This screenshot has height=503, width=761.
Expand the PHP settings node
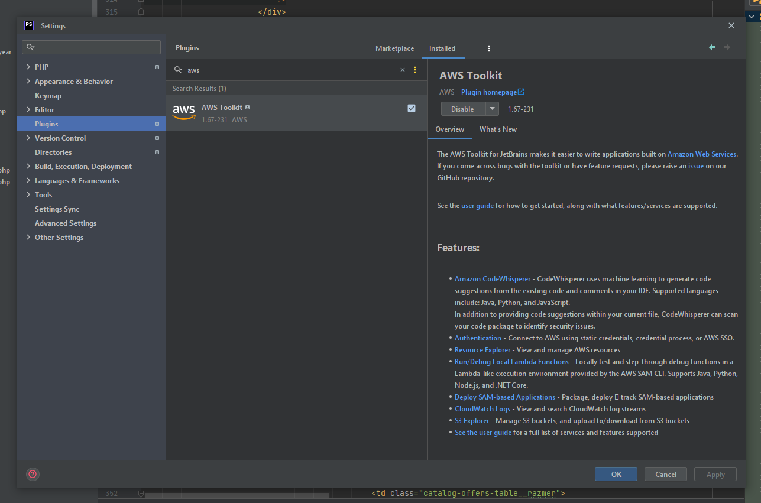tap(28, 67)
